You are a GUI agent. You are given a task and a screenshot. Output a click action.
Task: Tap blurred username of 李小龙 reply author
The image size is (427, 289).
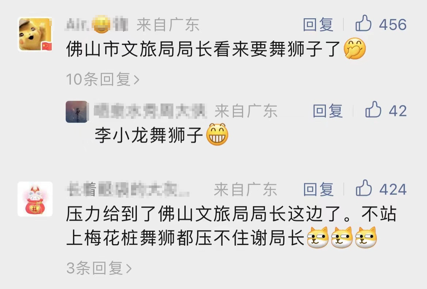click(150, 111)
